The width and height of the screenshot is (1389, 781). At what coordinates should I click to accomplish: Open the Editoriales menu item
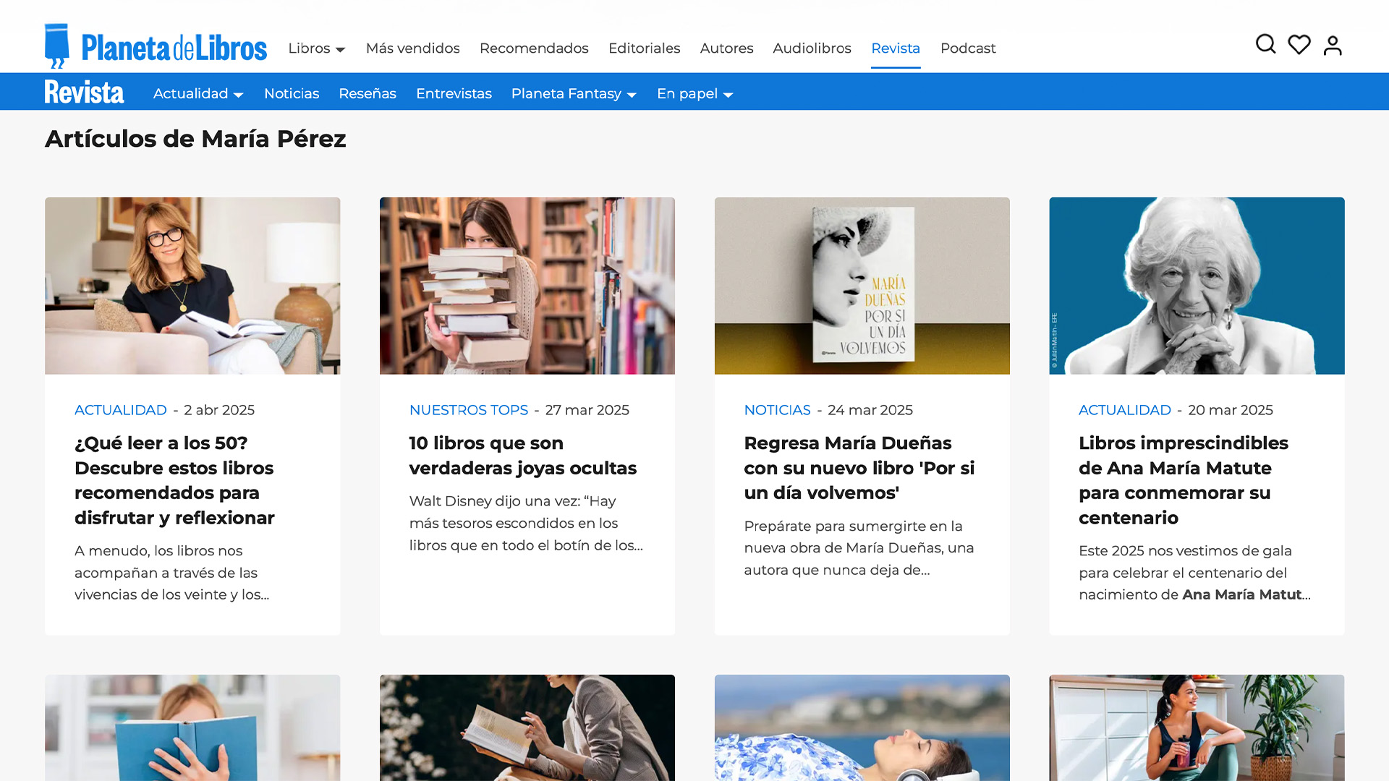pyautogui.click(x=644, y=48)
